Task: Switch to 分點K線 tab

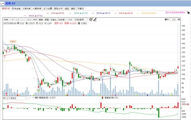Action: coord(27,8)
